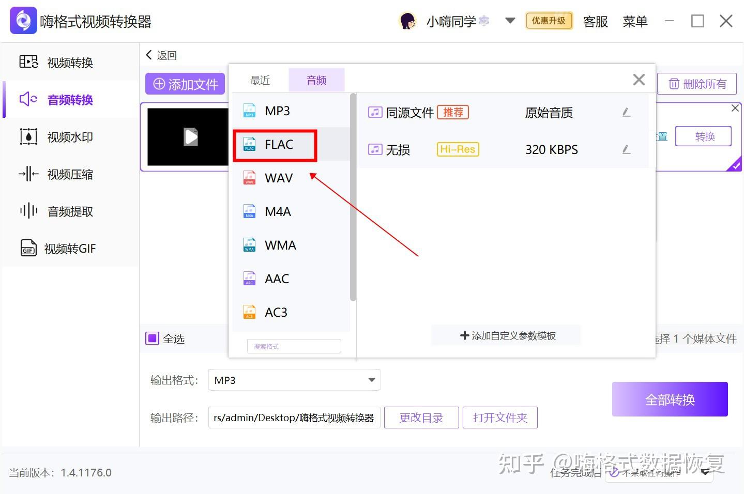
Task: Select the FLAC format icon
Action: (x=249, y=145)
